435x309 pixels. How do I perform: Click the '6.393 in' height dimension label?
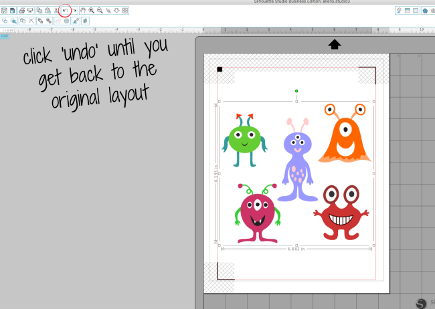tap(216, 174)
